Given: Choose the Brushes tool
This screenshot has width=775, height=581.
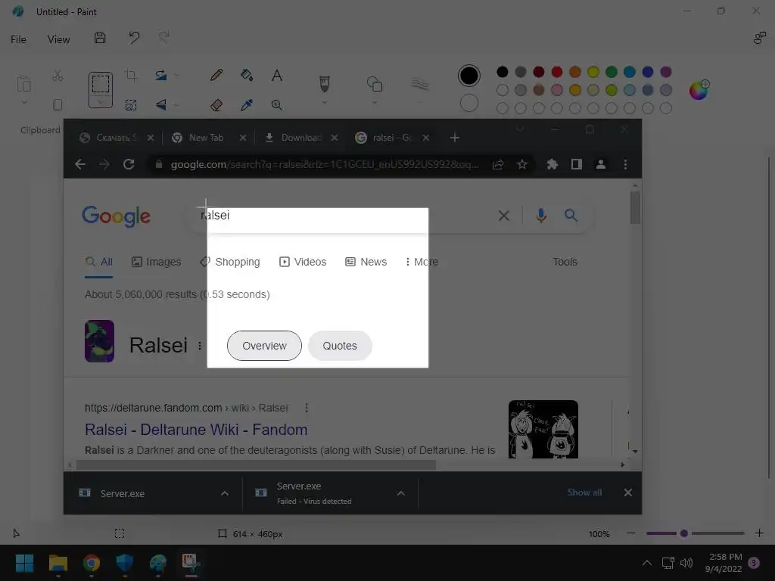Looking at the screenshot, I should click(x=324, y=83).
